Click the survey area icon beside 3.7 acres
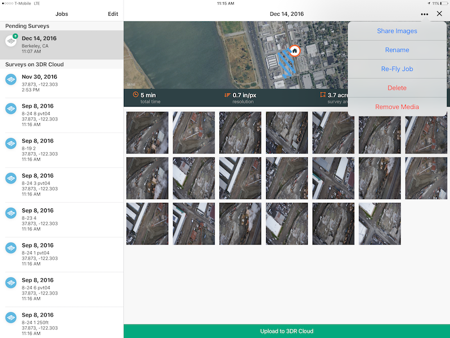Image resolution: width=450 pixels, height=338 pixels. [323, 95]
